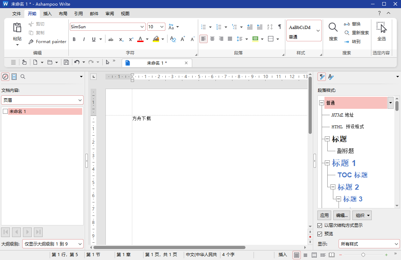
Task: Toggle strikethrough formatting
Action: (110, 39)
